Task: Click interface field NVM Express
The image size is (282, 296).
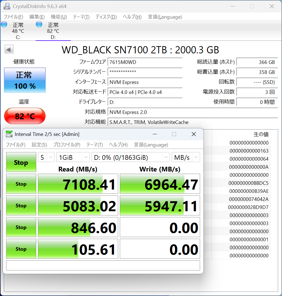Action: tap(145, 82)
